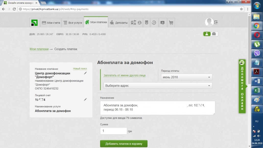Open the Выберите адрес dropdown

coord(158,86)
